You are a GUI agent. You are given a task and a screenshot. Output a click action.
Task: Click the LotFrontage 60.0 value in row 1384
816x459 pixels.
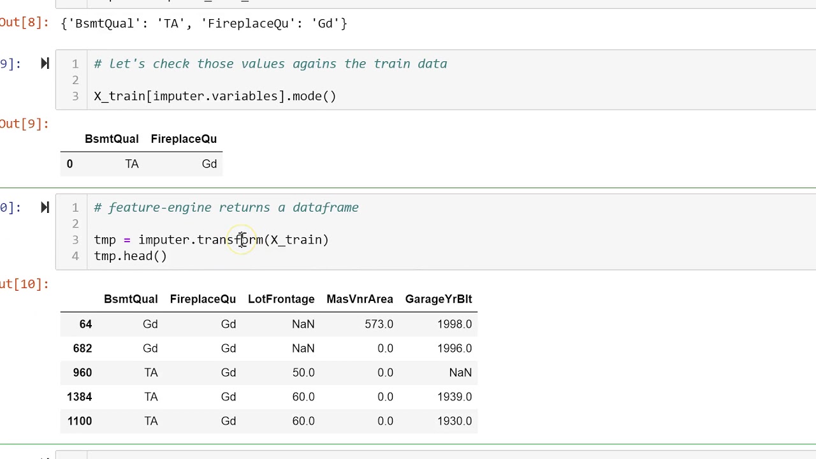(303, 397)
